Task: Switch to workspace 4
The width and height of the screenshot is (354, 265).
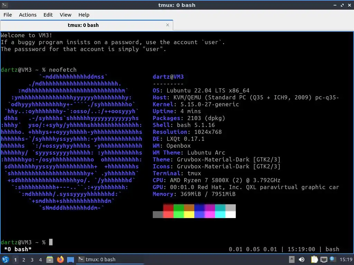Action: [40, 260]
